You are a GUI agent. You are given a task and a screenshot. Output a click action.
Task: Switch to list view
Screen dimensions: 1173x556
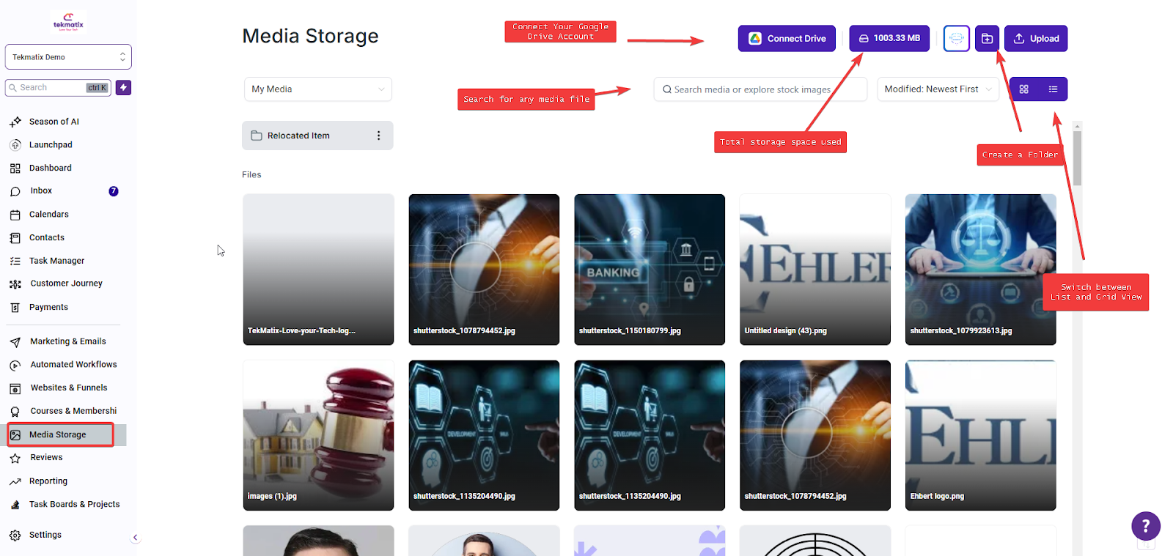(1053, 89)
